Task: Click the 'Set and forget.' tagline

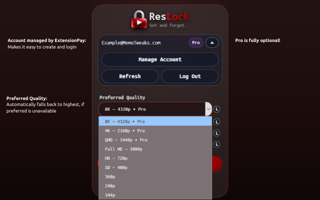Action: pyautogui.click(x=168, y=25)
